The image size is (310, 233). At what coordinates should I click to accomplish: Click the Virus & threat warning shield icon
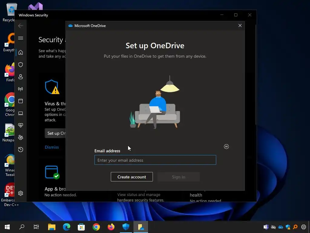coord(52,87)
